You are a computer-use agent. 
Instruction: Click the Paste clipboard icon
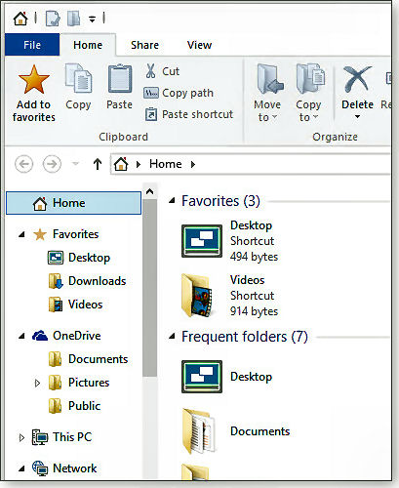pos(120,78)
